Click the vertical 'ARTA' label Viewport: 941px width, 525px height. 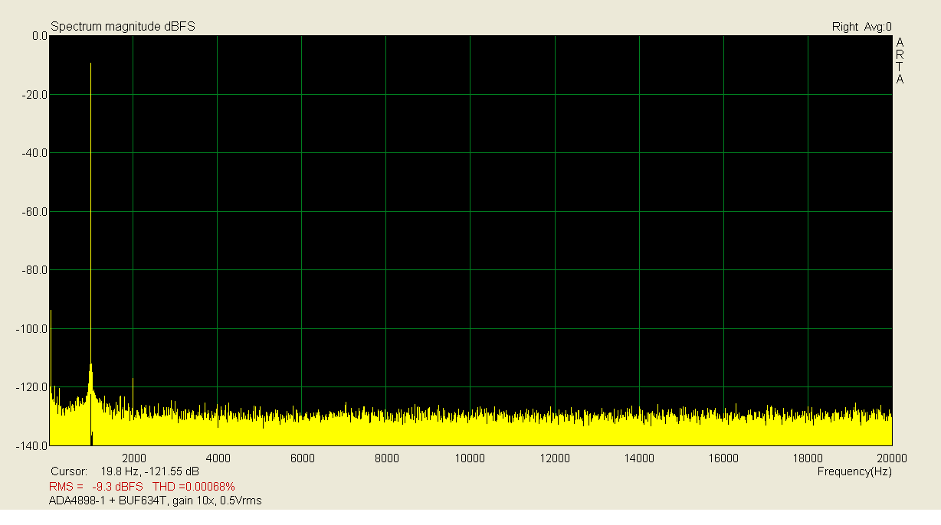tap(900, 60)
